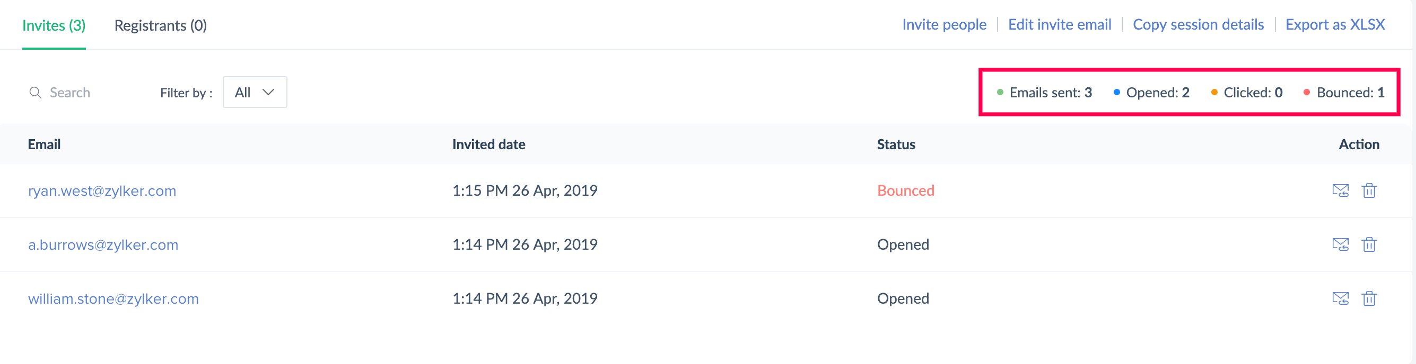Open the Filter by All dropdown
Screen dimensions: 1416x364
click(255, 93)
